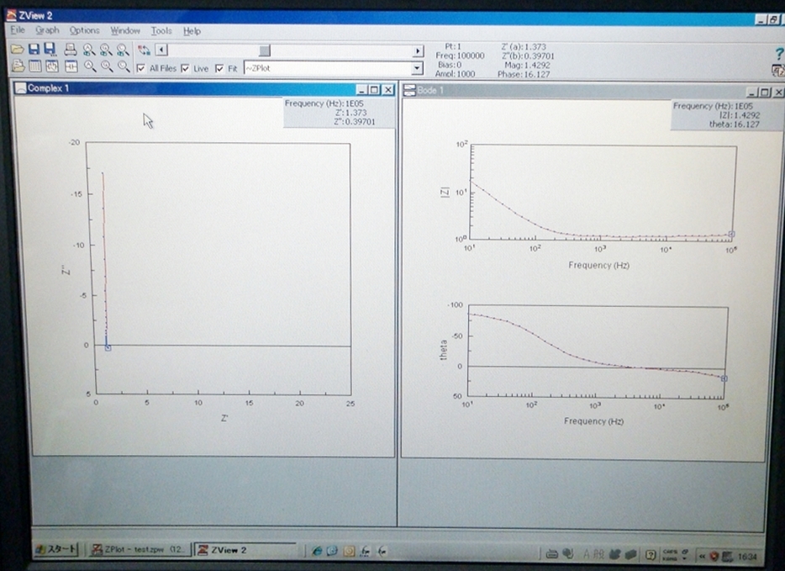Click the taskbar clock showing 16:34
Screen dimensions: 785x571
747,557
